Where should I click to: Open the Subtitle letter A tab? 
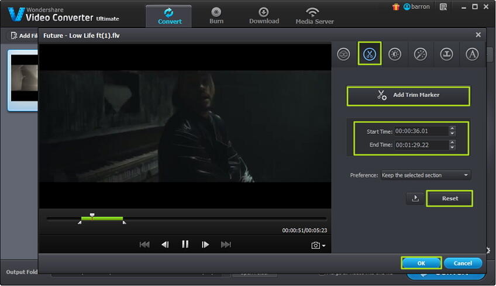[472, 54]
